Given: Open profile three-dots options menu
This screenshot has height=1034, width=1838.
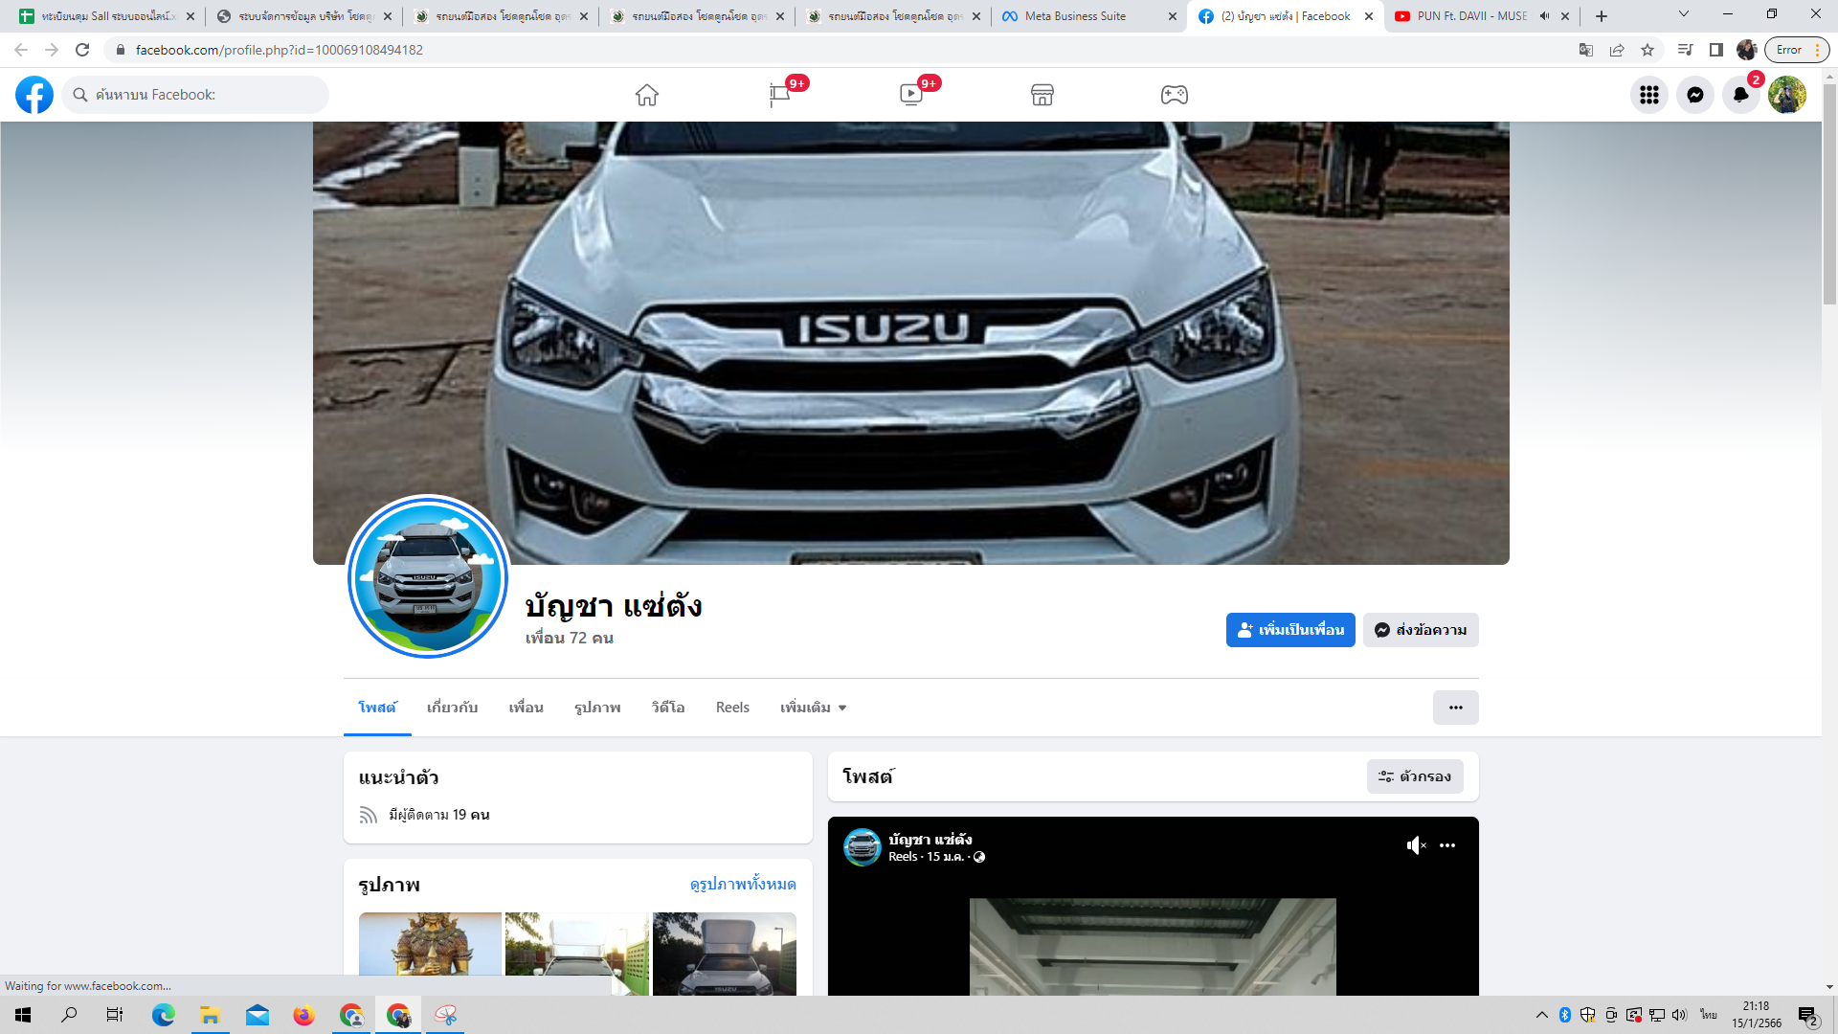Looking at the screenshot, I should coord(1455,708).
